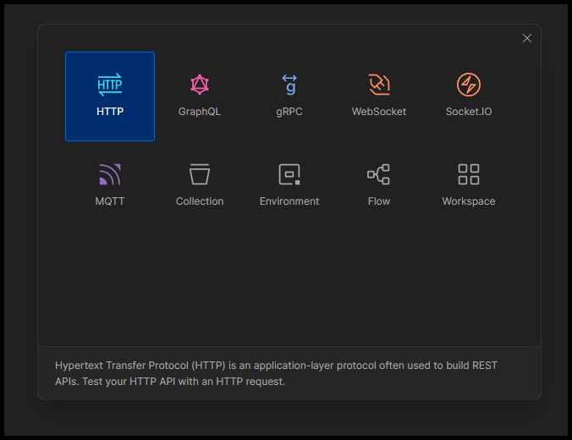Open a new WebSocket request
Viewport: 572px width, 440px height.
(379, 96)
